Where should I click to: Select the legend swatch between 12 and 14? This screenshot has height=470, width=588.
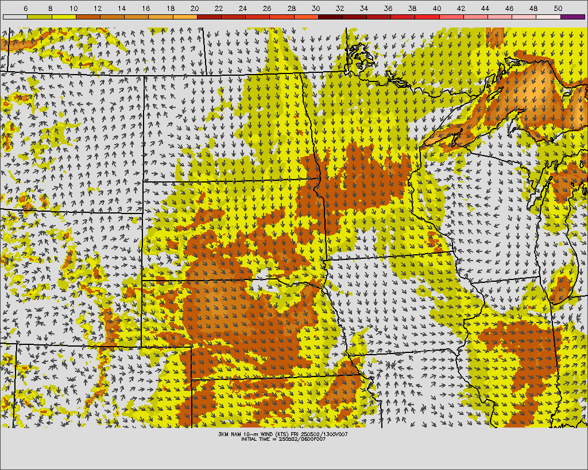click(x=112, y=17)
